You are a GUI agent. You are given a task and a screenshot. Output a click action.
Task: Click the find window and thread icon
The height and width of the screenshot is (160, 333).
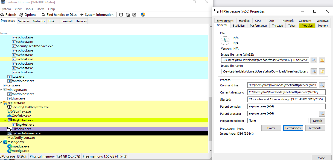coord(128,15)
